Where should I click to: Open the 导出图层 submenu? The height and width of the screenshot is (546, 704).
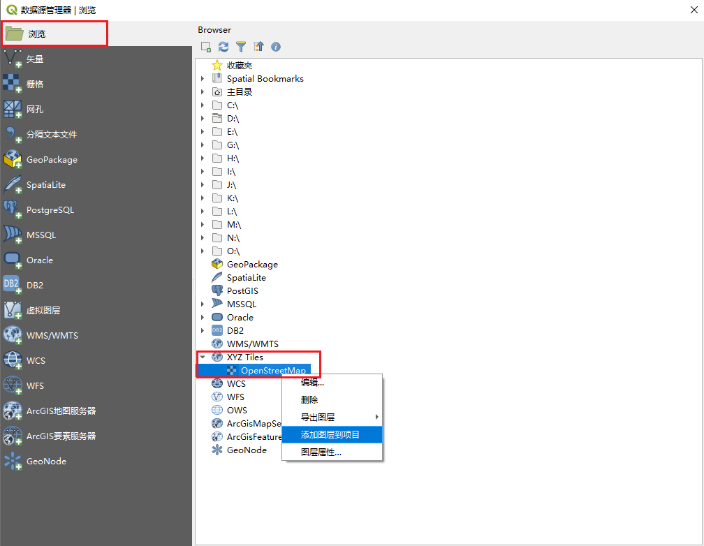click(x=332, y=417)
